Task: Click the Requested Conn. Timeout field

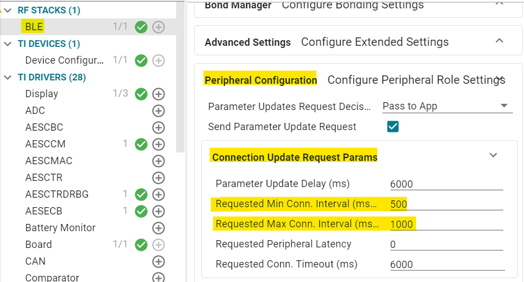Action: [446, 264]
